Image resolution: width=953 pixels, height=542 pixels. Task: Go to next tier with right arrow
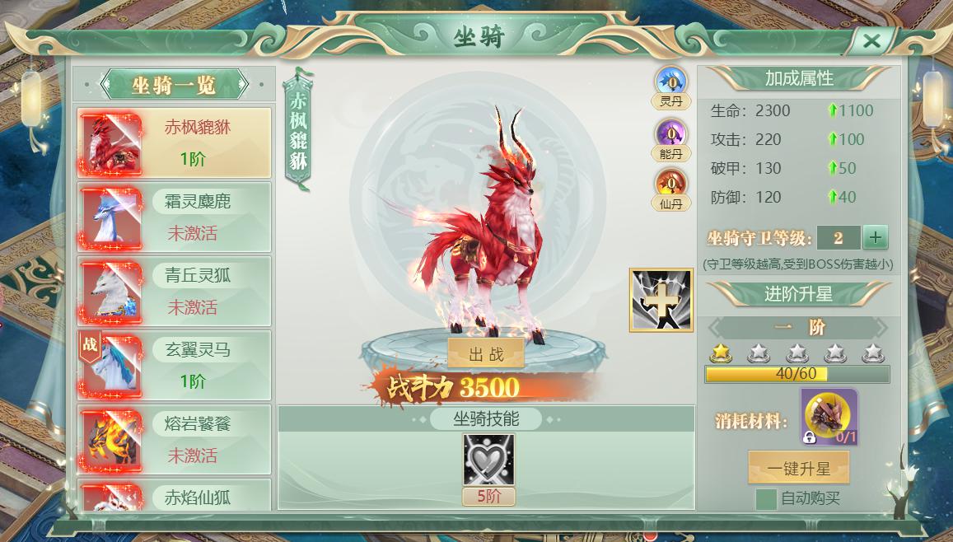[x=881, y=328]
